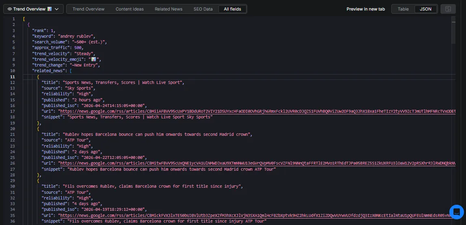Open the Trend Overview view dropdown
The height and width of the screenshot is (225, 466).
pos(34,9)
